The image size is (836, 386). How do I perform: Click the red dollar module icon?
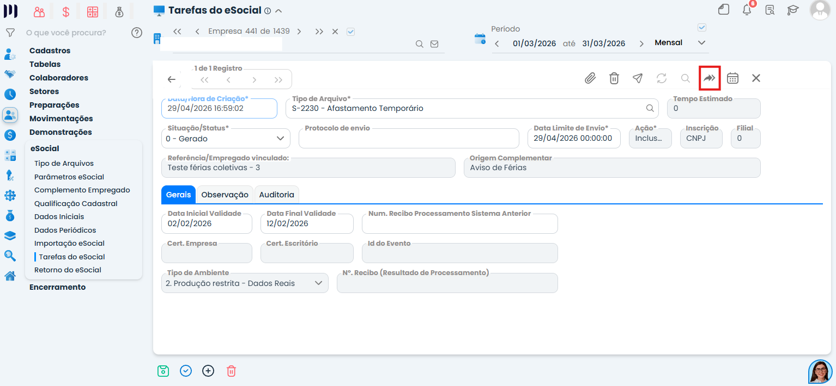[x=66, y=11]
